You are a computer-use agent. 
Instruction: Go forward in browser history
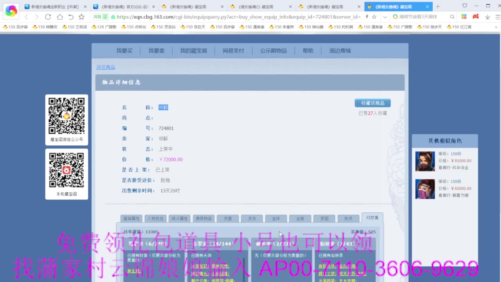click(x=37, y=17)
